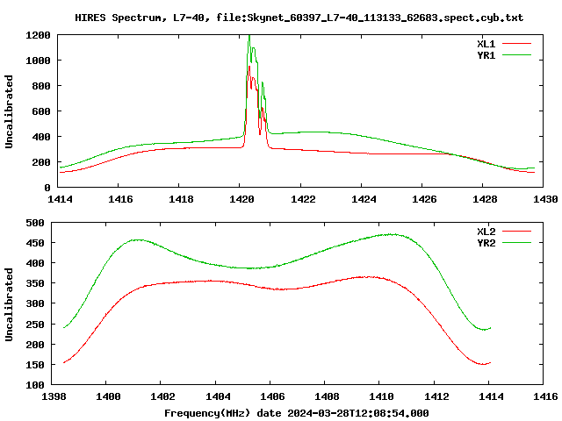Click the 1400 frequency tick label
This screenshot has height=421, width=562.
coord(108,396)
